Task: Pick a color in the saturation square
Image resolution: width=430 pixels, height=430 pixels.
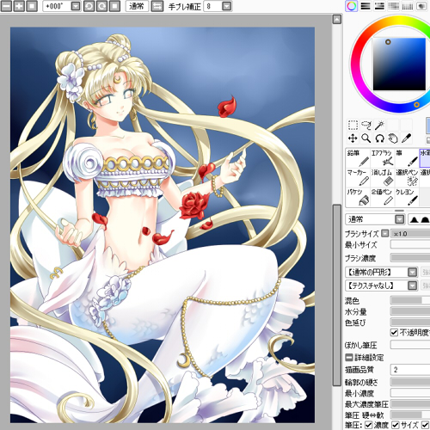Action: pos(399,64)
